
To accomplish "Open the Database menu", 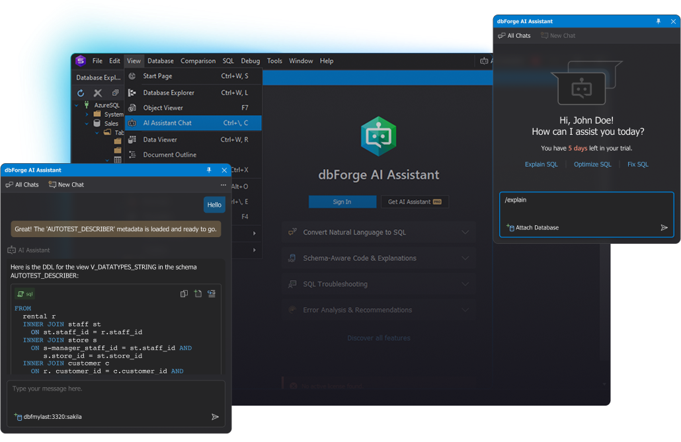I will 160,61.
